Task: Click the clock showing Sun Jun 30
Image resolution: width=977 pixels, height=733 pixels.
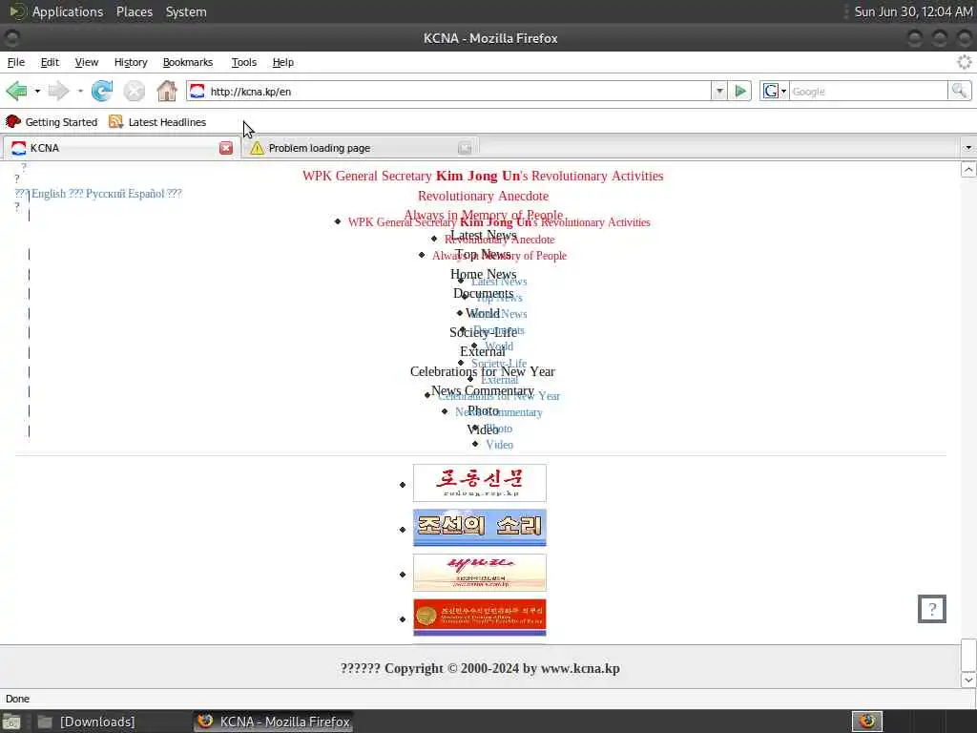Action: point(913,11)
